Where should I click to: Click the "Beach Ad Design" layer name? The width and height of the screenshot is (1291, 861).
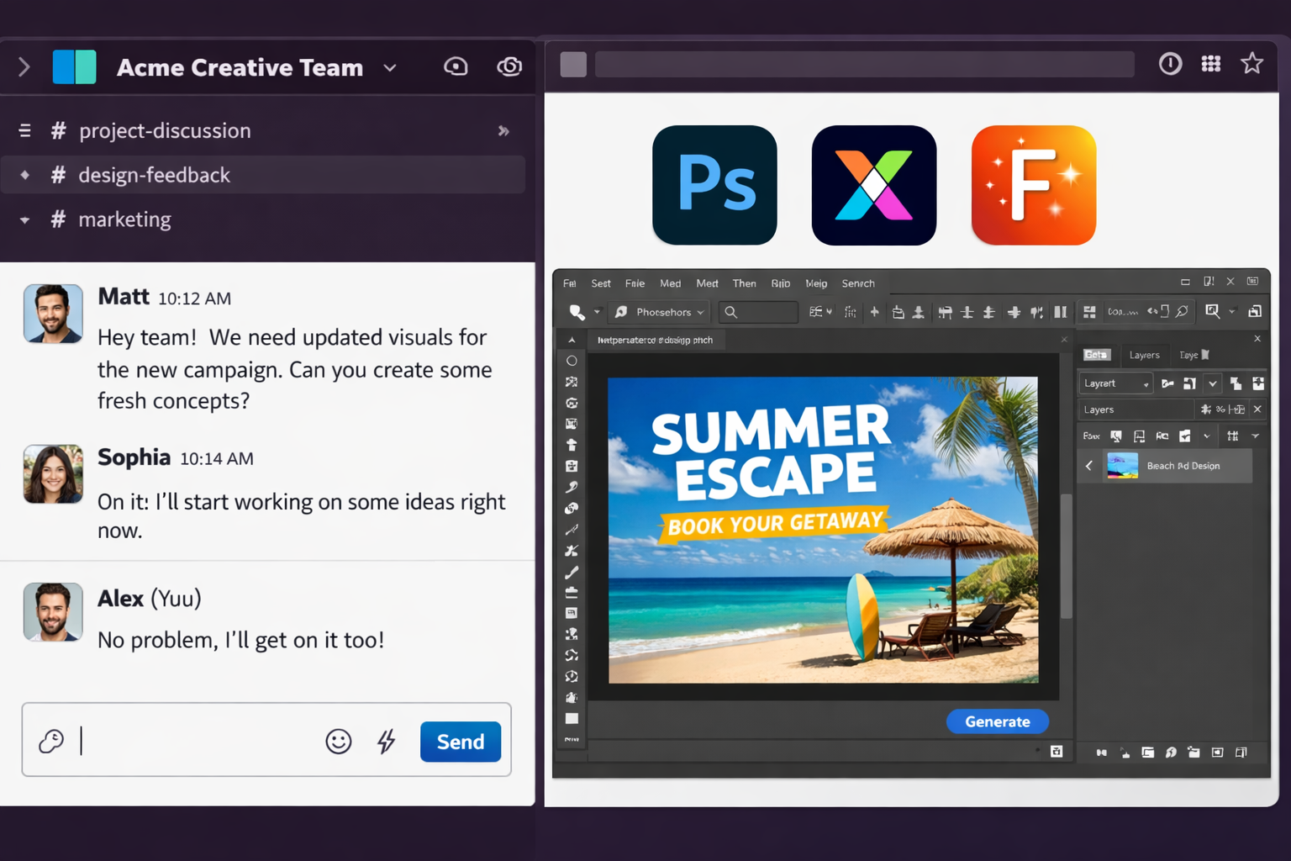click(1183, 466)
